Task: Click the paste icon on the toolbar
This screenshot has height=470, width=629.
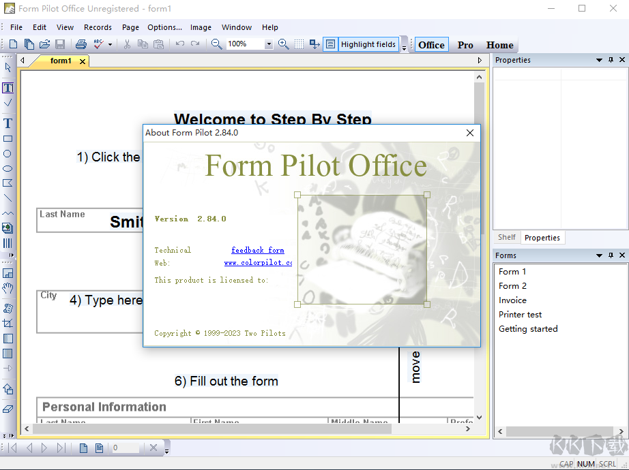Action: coord(158,42)
